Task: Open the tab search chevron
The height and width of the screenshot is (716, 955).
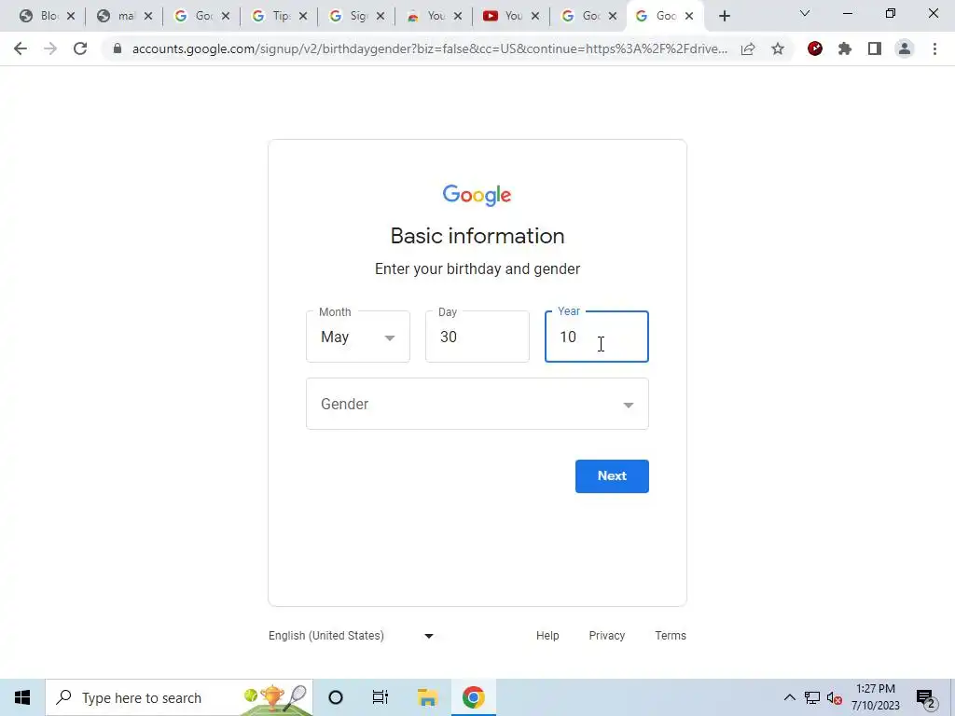Action: click(805, 13)
